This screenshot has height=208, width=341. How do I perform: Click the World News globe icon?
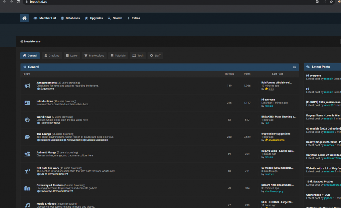coord(27,120)
